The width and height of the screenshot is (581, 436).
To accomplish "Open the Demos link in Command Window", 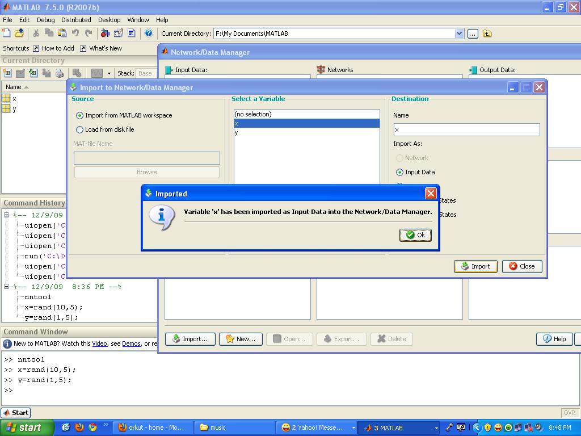I will click(x=131, y=343).
